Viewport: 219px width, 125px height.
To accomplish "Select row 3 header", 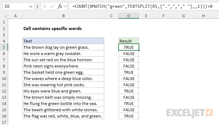I will pos(4,35).
